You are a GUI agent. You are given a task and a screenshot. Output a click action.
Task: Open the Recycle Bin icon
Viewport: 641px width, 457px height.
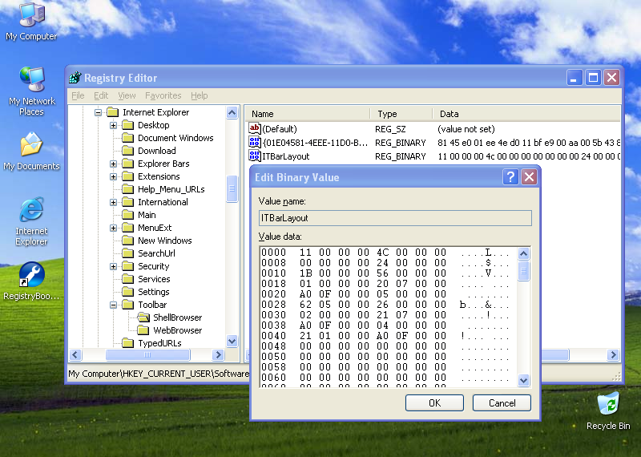[608, 403]
